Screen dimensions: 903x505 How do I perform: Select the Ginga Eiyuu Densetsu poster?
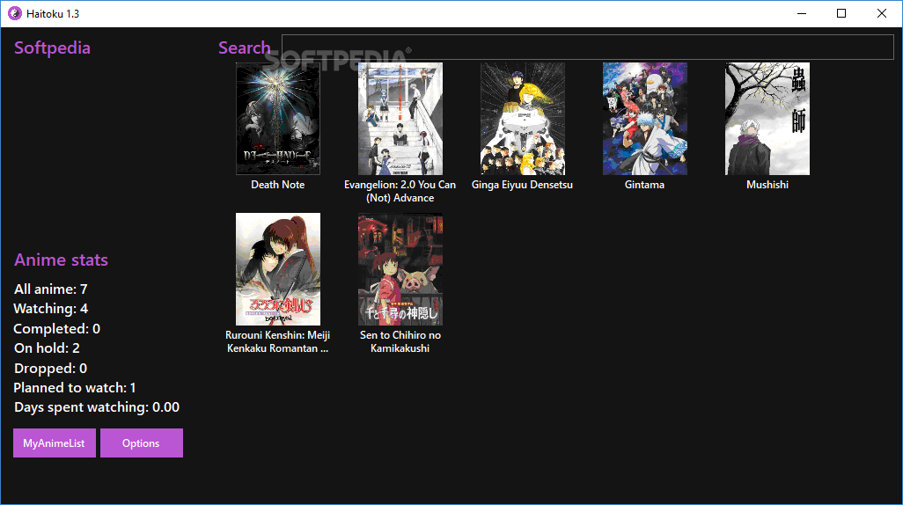(522, 119)
